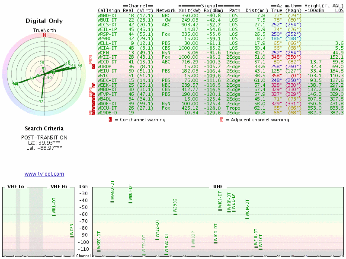Click the UHF band label
Image resolution: width=346 pixels, height=259 pixels.
[x=218, y=186]
